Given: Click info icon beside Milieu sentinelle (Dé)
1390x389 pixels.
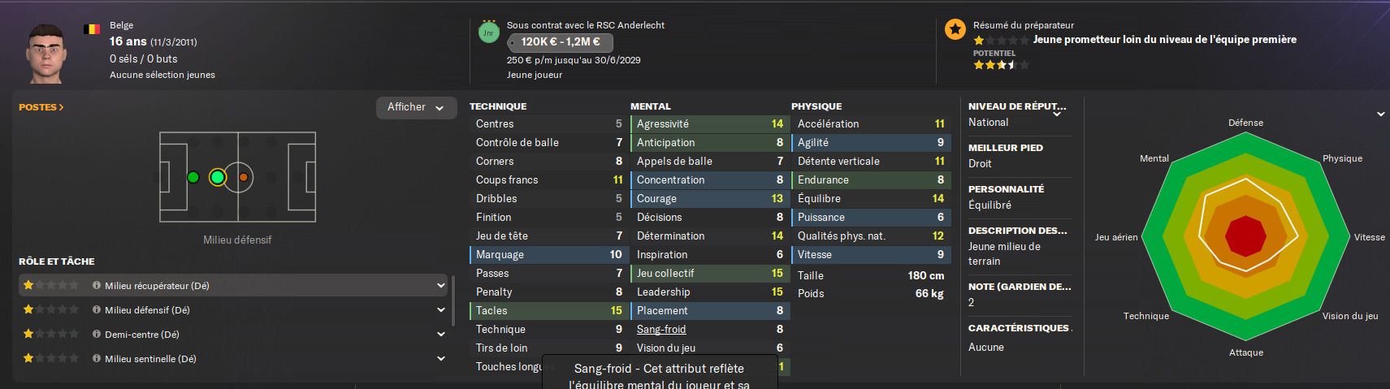Looking at the screenshot, I should pyautogui.click(x=97, y=359).
